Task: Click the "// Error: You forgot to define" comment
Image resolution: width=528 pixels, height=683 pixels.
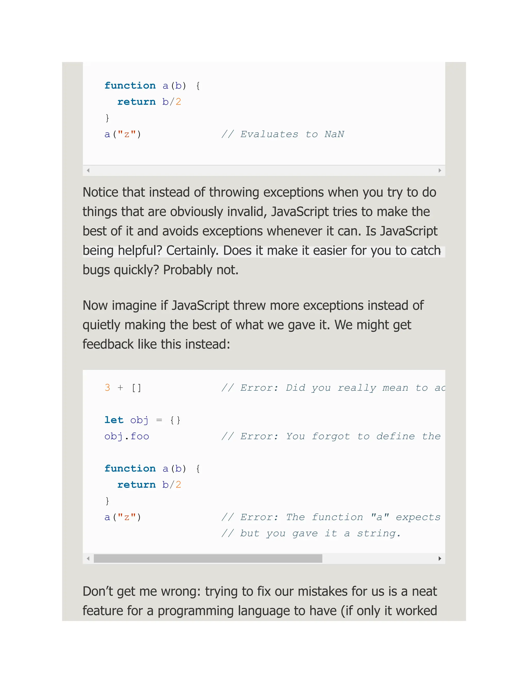Action: point(331,436)
